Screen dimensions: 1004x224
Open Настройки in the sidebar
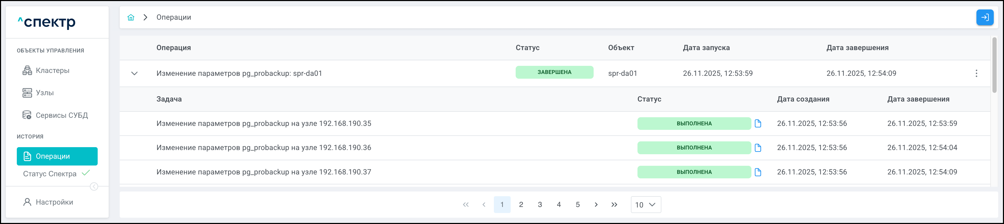tap(54, 202)
